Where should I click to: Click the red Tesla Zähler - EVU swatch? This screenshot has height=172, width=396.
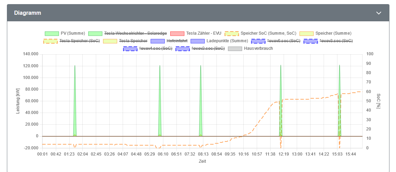(x=177, y=33)
